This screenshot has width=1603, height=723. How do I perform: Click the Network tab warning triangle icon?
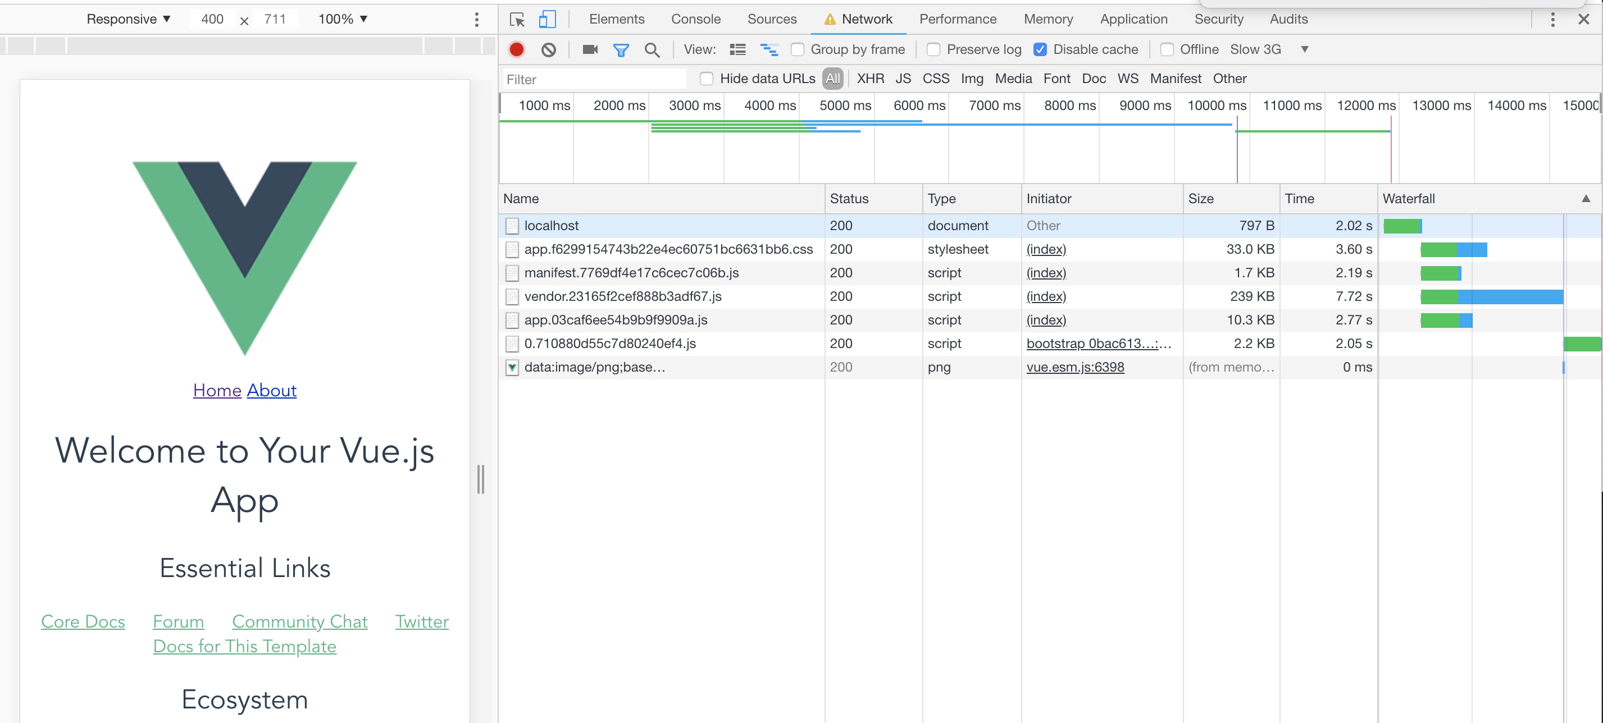pos(830,19)
